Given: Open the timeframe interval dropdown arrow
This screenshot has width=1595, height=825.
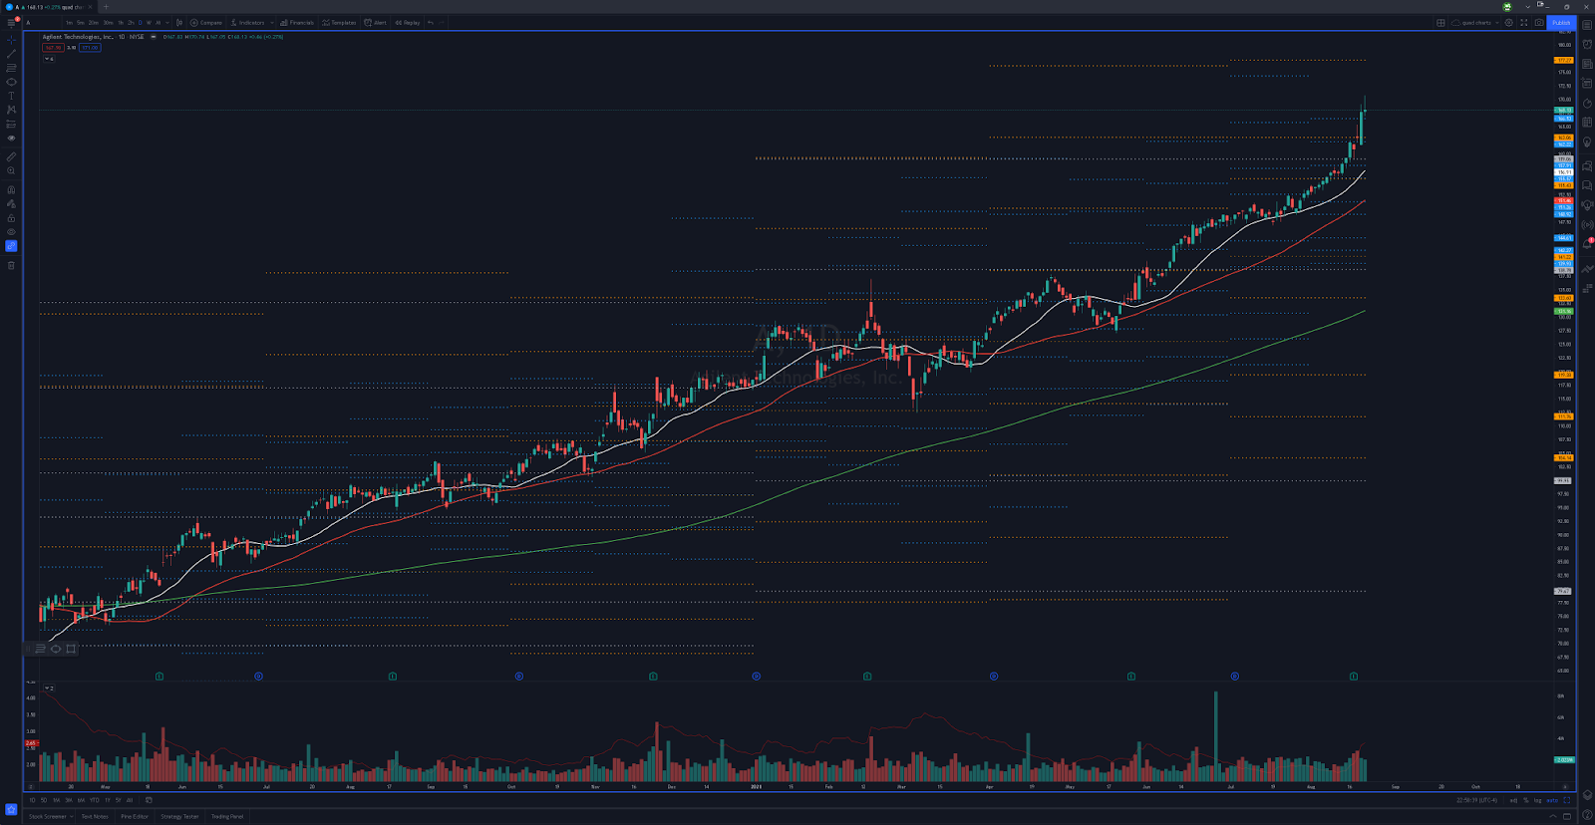Looking at the screenshot, I should [x=166, y=23].
